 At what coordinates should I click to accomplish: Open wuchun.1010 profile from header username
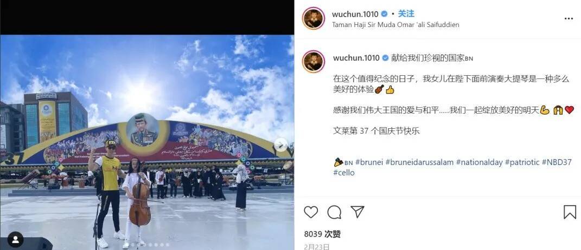(355, 14)
